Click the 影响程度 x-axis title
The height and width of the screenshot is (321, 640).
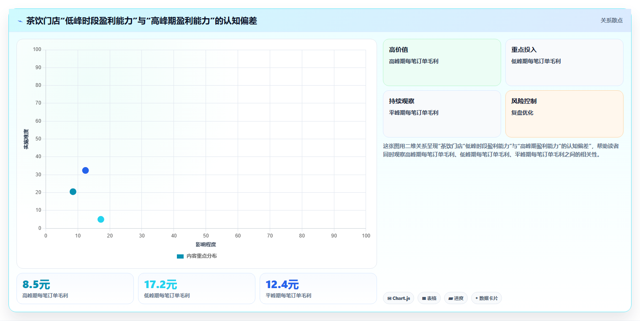coord(206,245)
